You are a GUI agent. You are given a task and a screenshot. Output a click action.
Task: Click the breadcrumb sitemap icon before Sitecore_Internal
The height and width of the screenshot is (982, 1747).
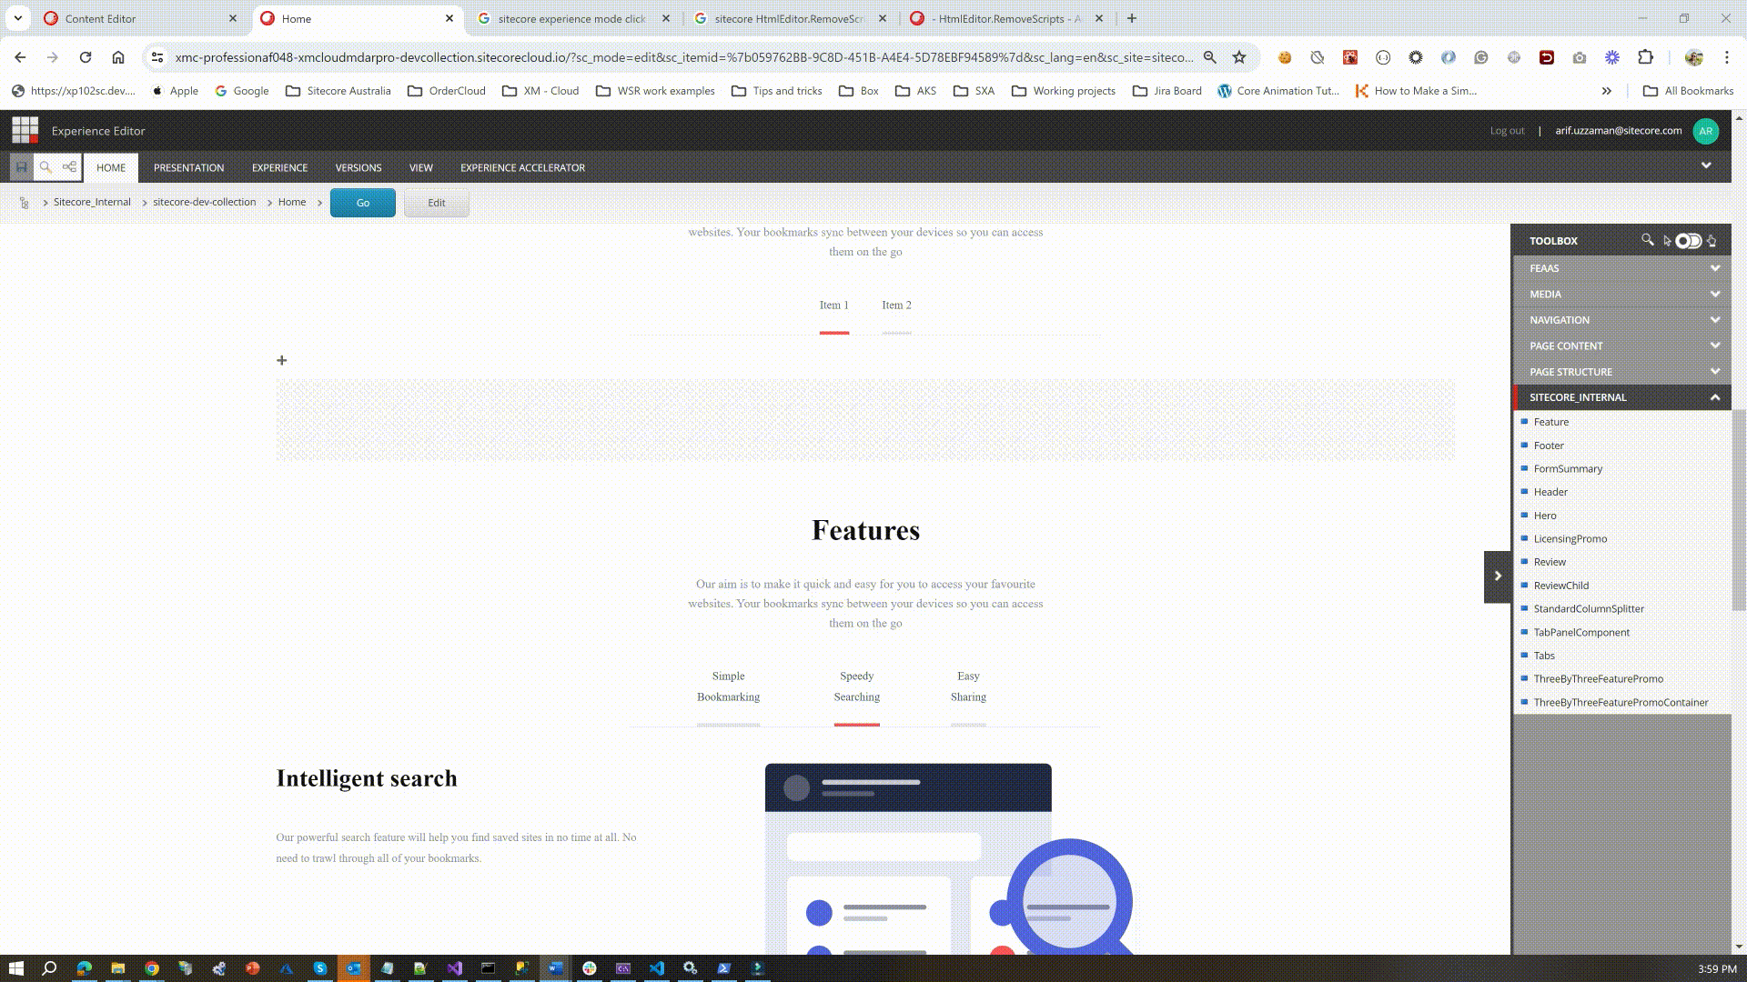pyautogui.click(x=24, y=202)
